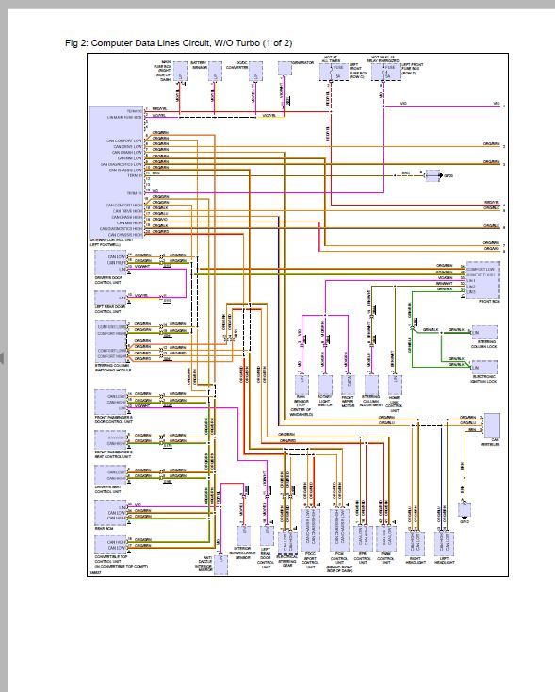The height and width of the screenshot is (692, 555).
Task: Select the Rear BCM connector block
Action: pos(111,512)
